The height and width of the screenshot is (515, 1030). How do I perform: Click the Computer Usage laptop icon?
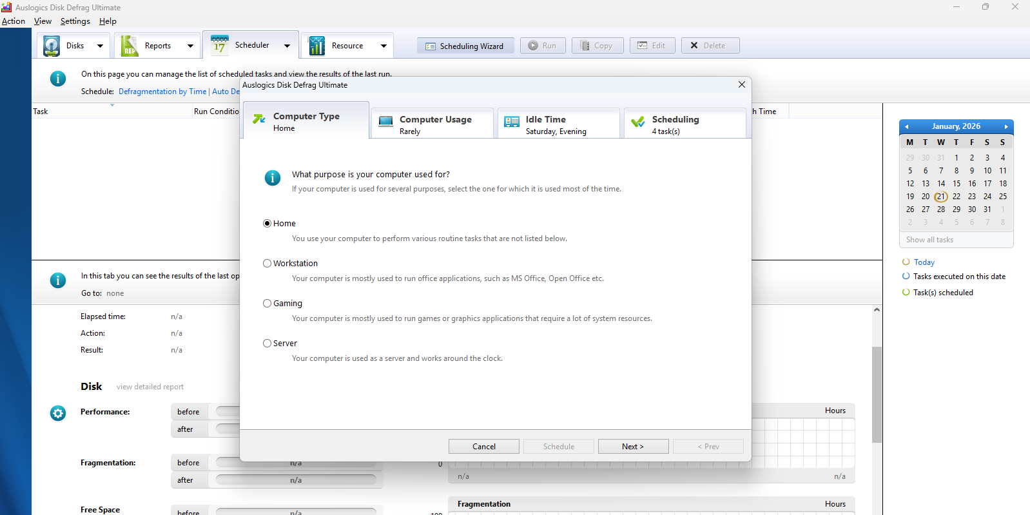pos(385,122)
